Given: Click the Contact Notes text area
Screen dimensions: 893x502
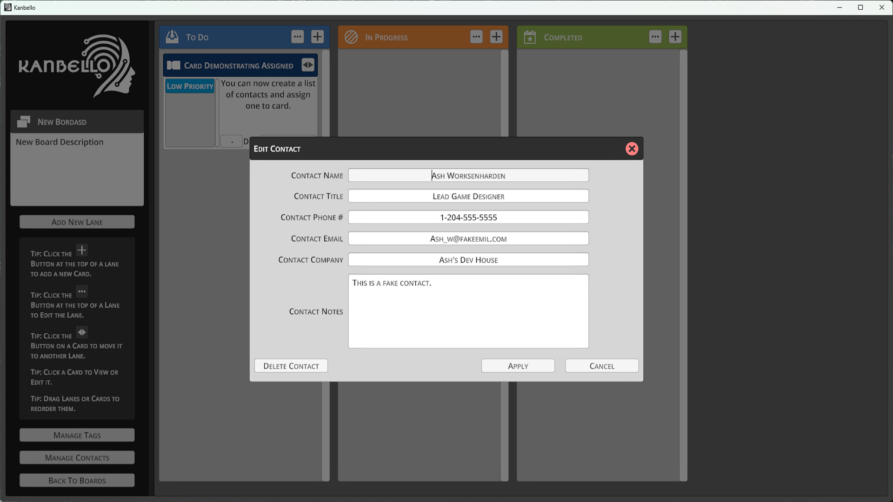Looking at the screenshot, I should pyautogui.click(x=468, y=311).
